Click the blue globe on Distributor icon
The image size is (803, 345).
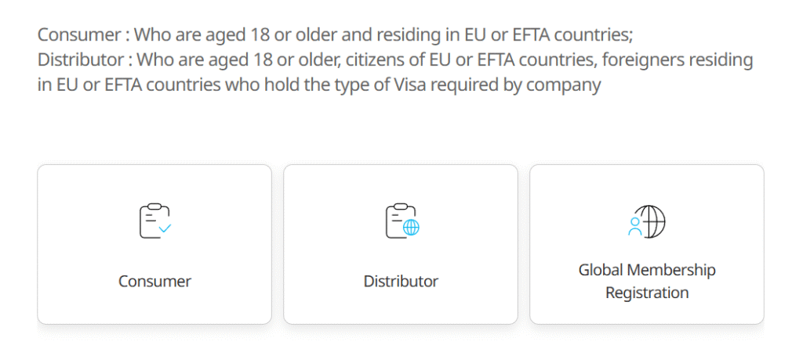412,228
